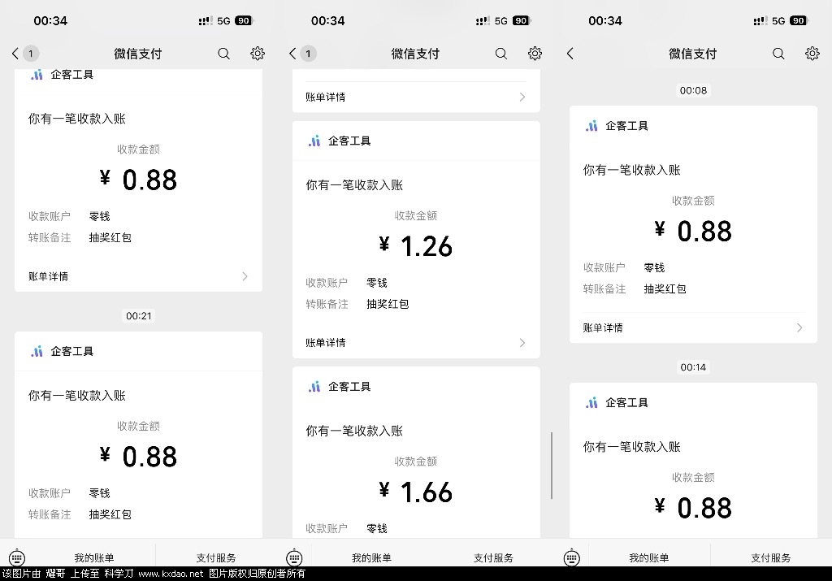
Task: Tap 企客工具 logo under the 00:14 timestamp
Action: coord(591,403)
